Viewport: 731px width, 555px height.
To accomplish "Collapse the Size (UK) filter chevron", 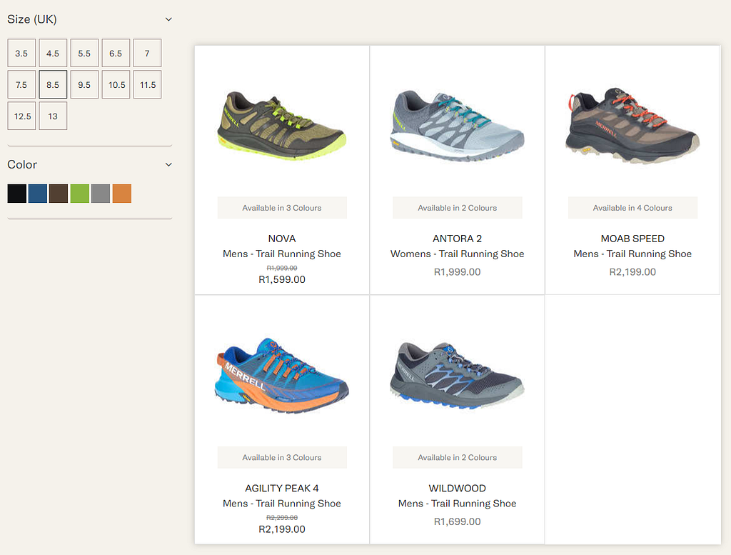I will tap(168, 19).
